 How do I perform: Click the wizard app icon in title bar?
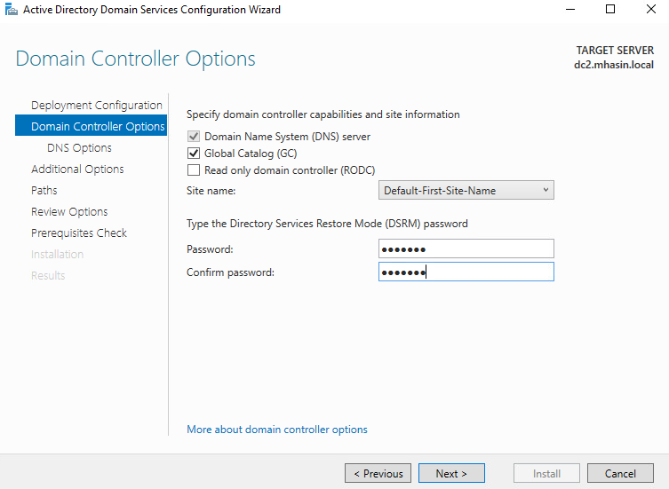click(11, 9)
